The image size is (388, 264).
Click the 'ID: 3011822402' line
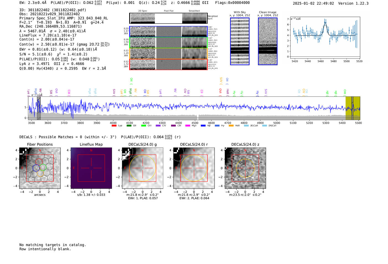click(x=53, y=10)
